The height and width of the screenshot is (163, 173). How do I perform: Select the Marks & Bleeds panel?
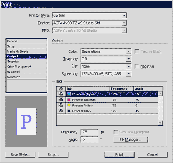[x=26, y=51]
